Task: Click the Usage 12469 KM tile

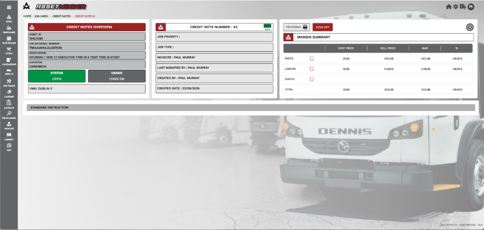Action: pyautogui.click(x=117, y=76)
